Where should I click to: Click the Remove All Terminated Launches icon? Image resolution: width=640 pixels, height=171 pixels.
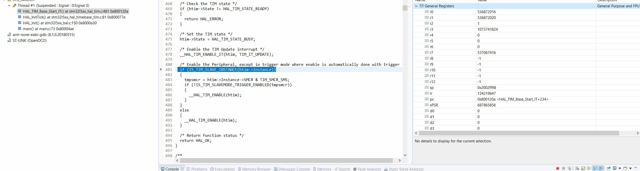point(569,168)
